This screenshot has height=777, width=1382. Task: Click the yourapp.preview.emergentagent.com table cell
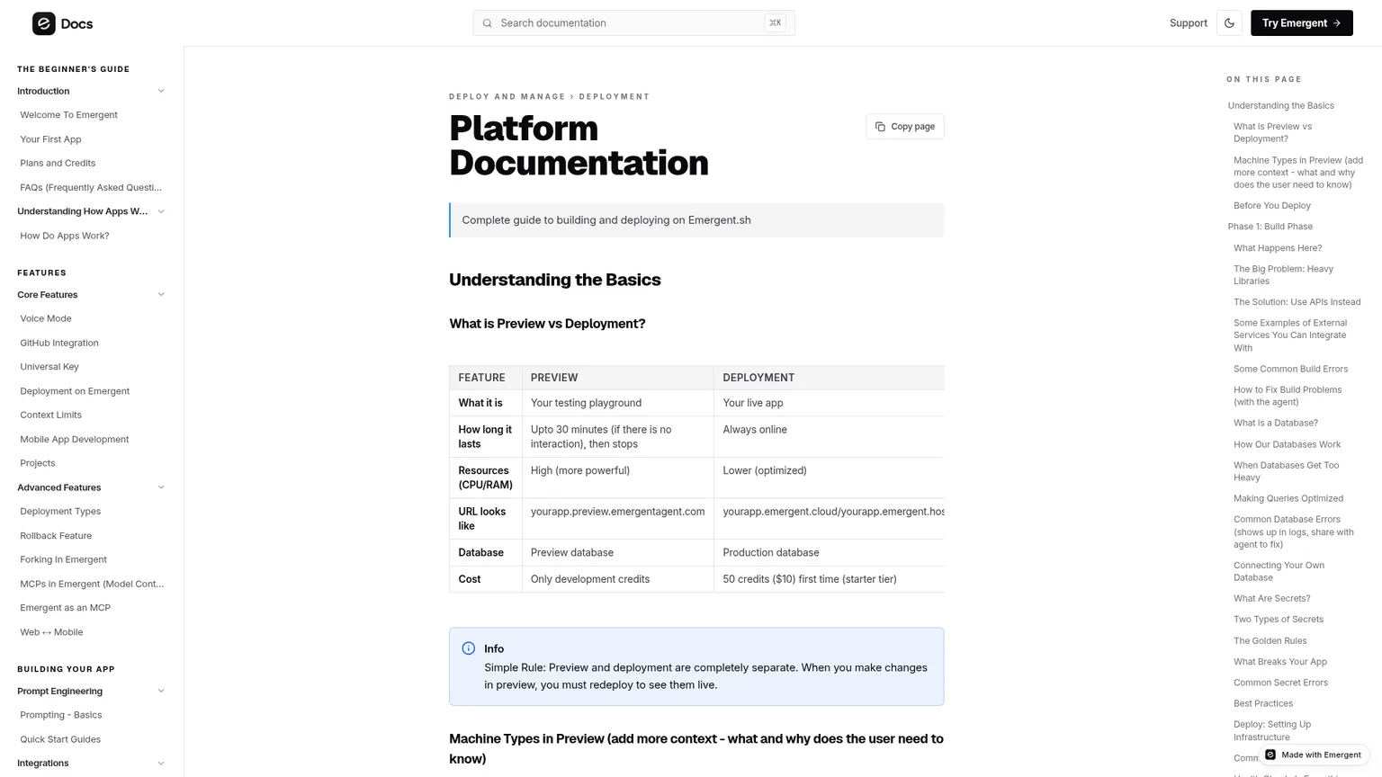617,519
